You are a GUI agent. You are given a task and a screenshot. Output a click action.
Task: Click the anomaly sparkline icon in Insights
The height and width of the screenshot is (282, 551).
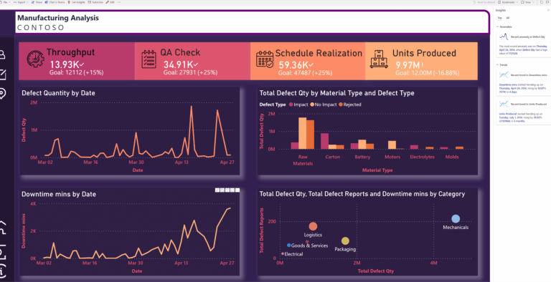504,37
